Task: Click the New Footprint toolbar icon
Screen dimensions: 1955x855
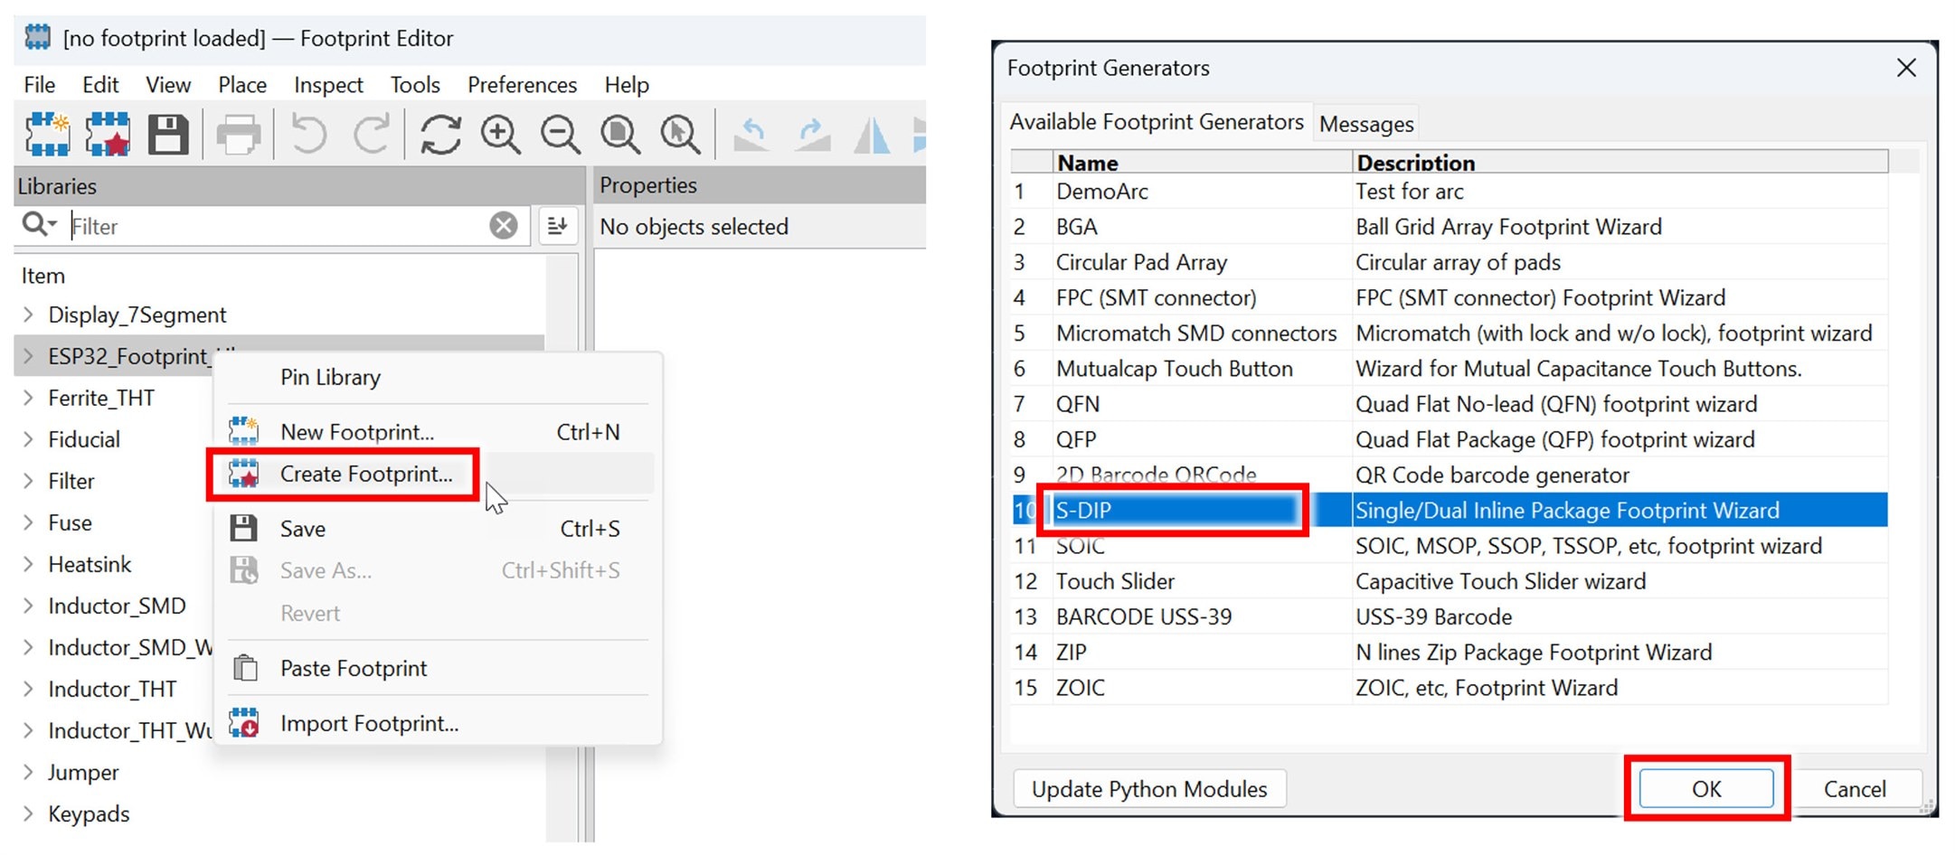Action: pos(47,135)
